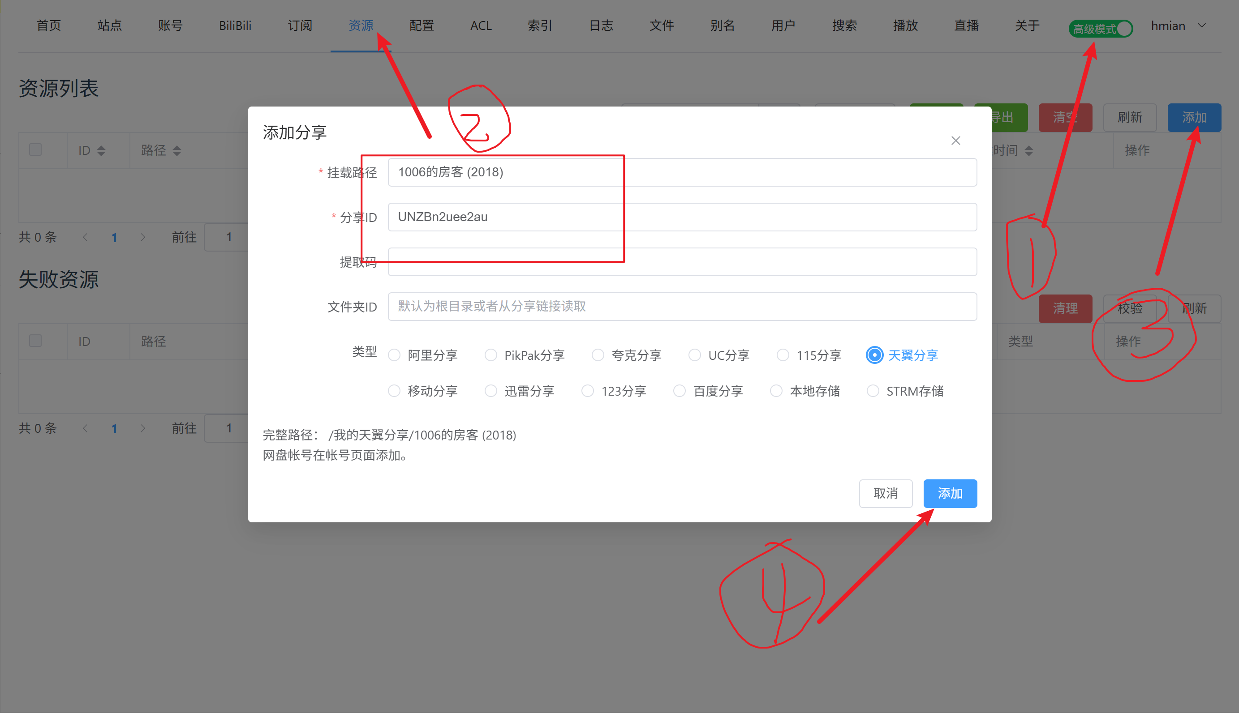Screen dimensions: 1239x713
Task: Click the 路径 column sort arrows
Action: [177, 150]
